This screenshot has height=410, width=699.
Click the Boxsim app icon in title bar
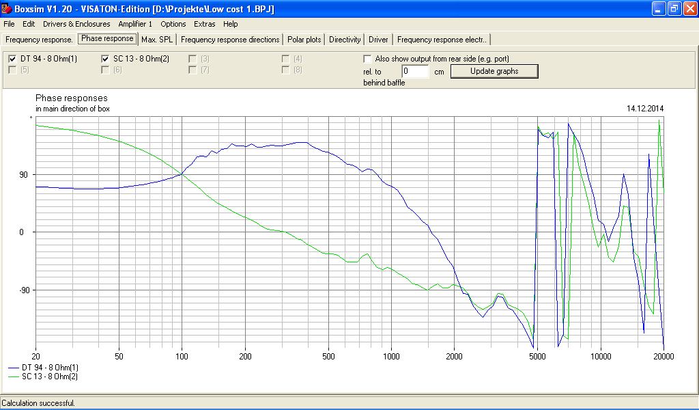point(7,8)
